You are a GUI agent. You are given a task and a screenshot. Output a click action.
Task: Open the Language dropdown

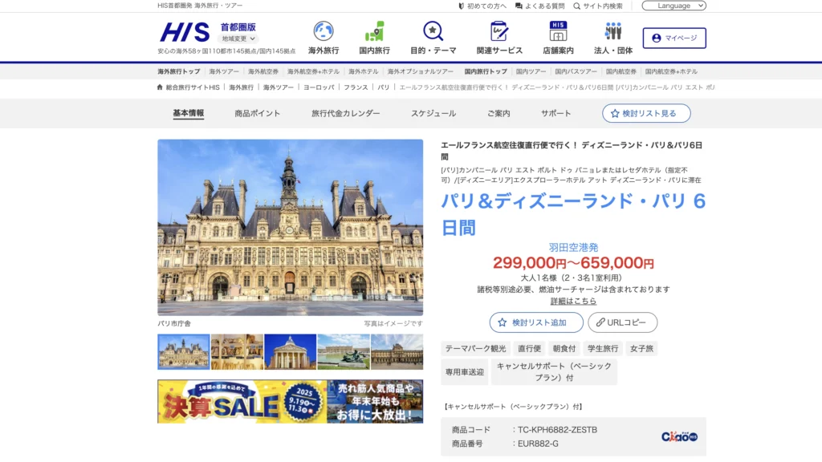click(674, 5)
